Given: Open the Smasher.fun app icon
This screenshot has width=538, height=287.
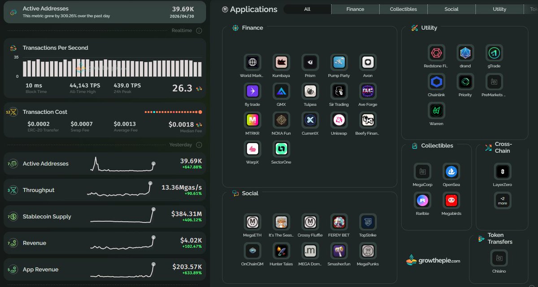Looking at the screenshot, I should (339, 251).
